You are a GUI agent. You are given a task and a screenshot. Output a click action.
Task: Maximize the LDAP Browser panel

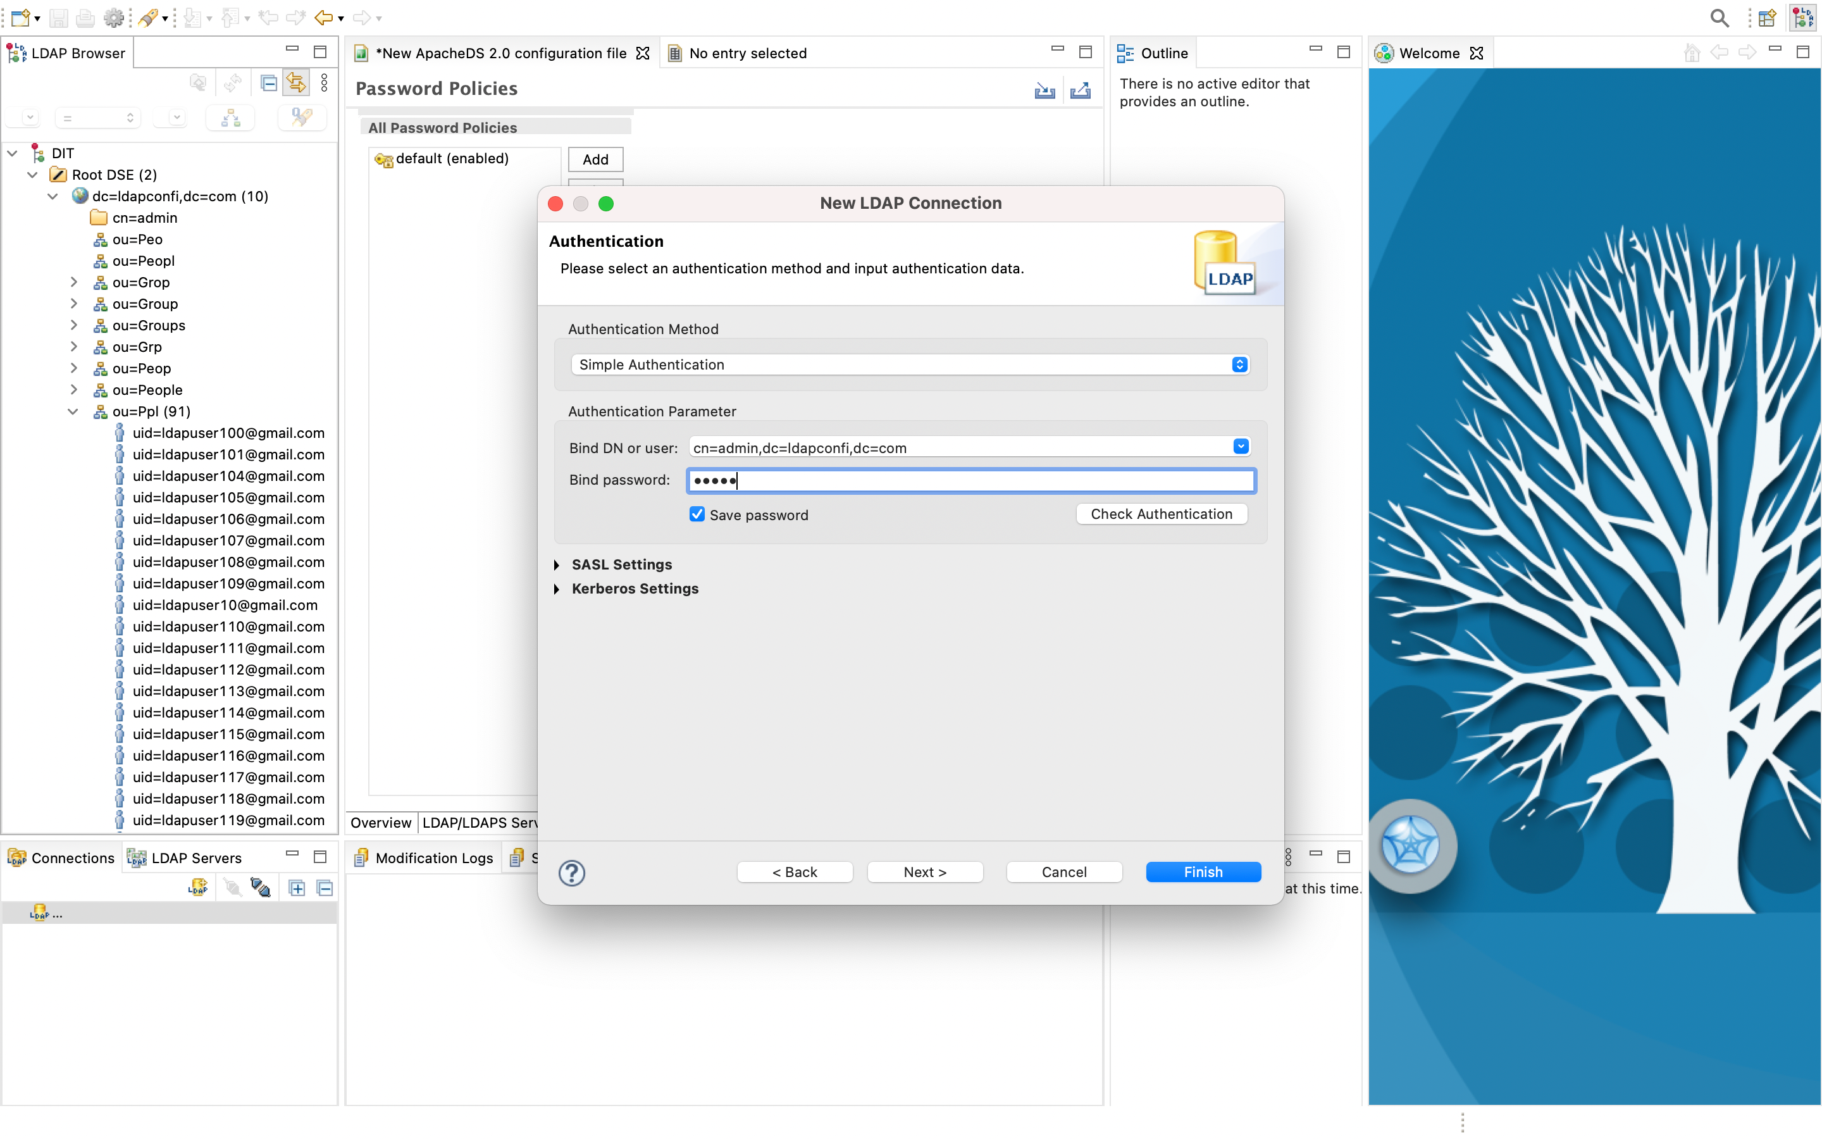click(320, 52)
